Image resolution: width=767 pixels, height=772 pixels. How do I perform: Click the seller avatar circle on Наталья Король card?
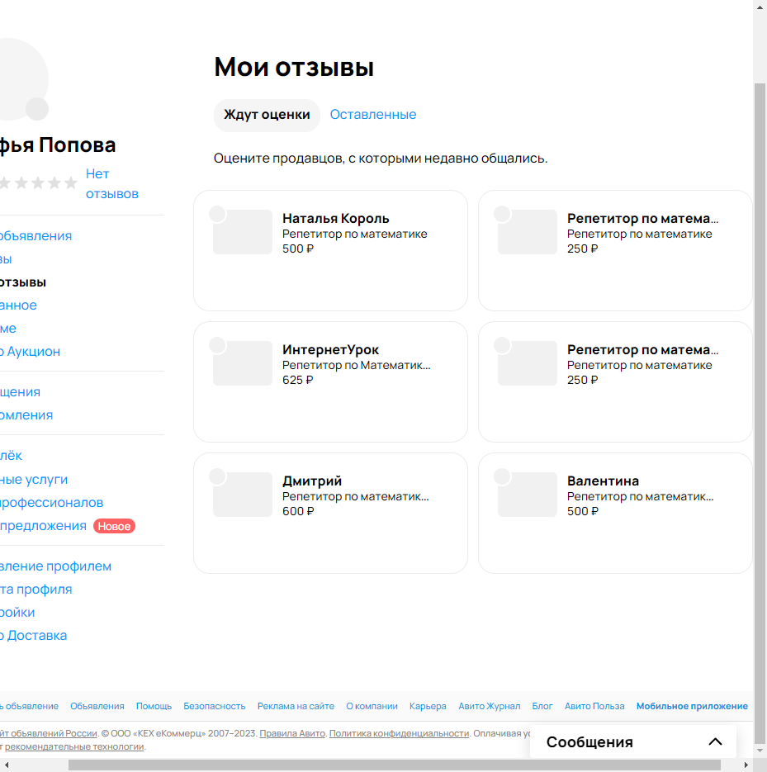click(x=218, y=214)
